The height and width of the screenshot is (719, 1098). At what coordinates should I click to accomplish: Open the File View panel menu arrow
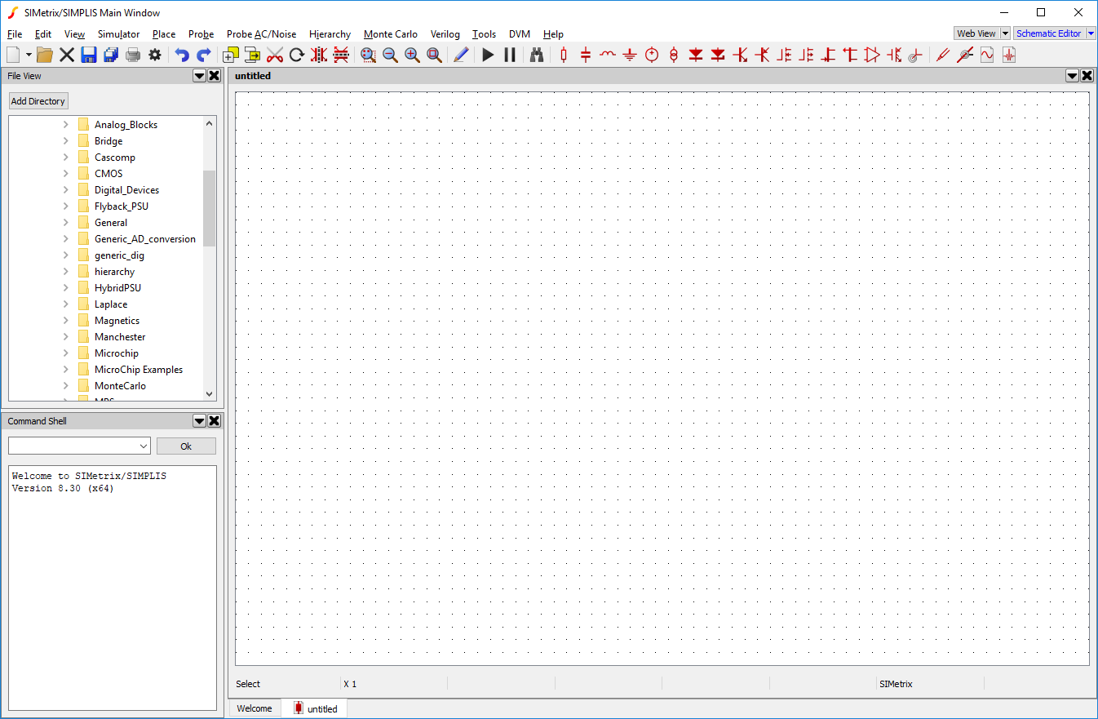[199, 76]
